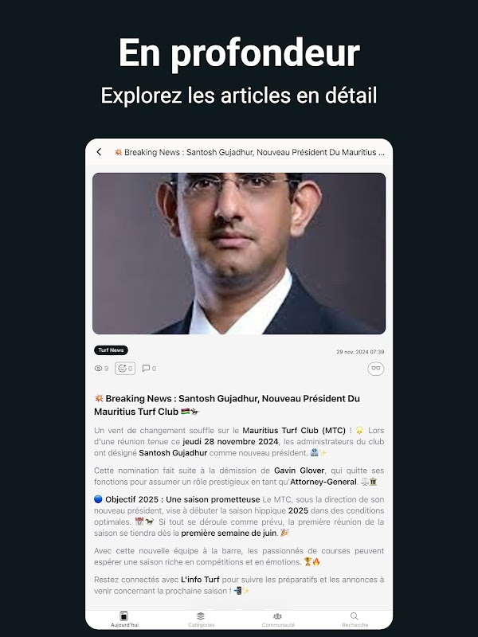Tap the Santosh Gujadhur bold name in paragraph
This screenshot has height=637, width=478.
[x=173, y=452]
